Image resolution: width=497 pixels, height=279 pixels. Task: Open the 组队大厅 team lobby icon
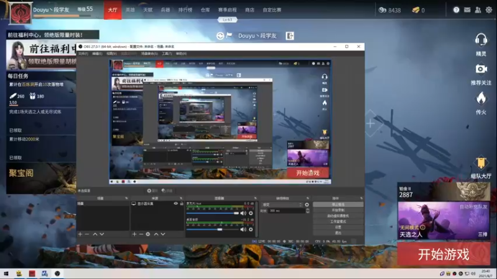(x=481, y=162)
